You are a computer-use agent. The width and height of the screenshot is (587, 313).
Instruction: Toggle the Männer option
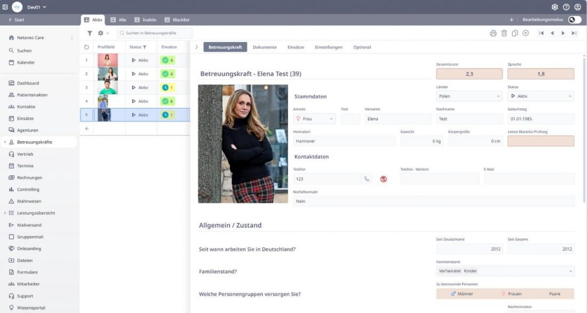462,294
